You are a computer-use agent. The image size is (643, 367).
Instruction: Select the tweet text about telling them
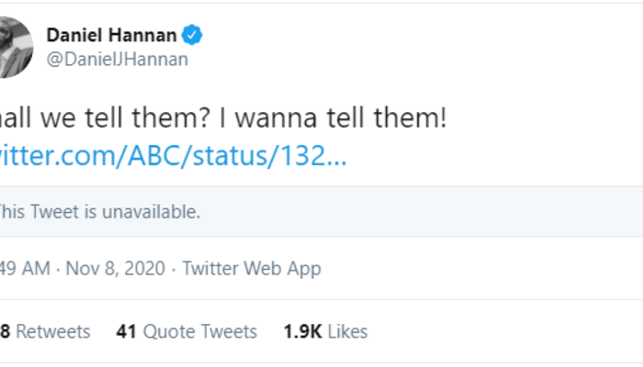[x=110, y=119]
